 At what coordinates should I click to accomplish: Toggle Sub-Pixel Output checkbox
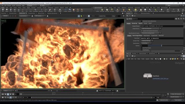click(142, 48)
